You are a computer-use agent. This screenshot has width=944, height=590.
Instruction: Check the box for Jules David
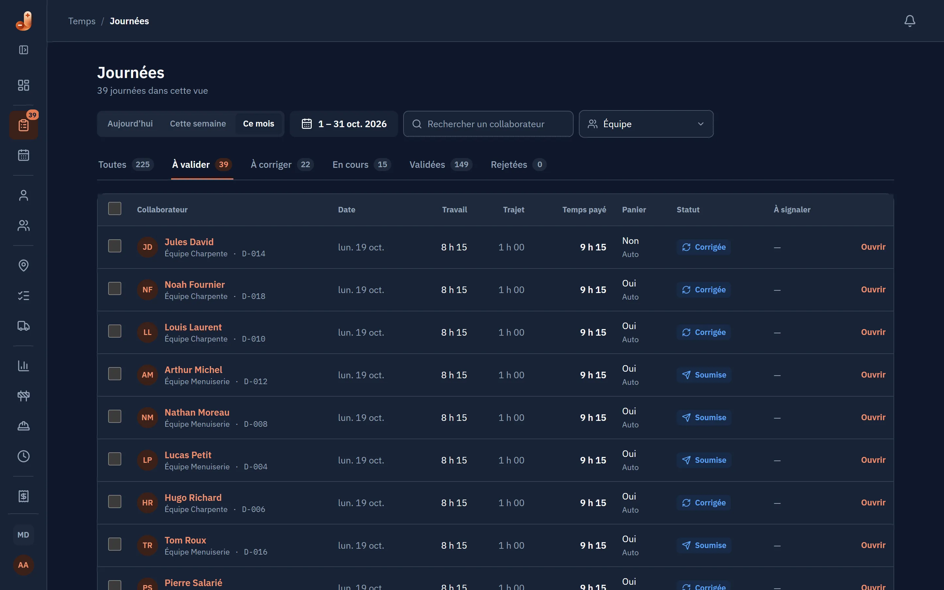coord(115,246)
